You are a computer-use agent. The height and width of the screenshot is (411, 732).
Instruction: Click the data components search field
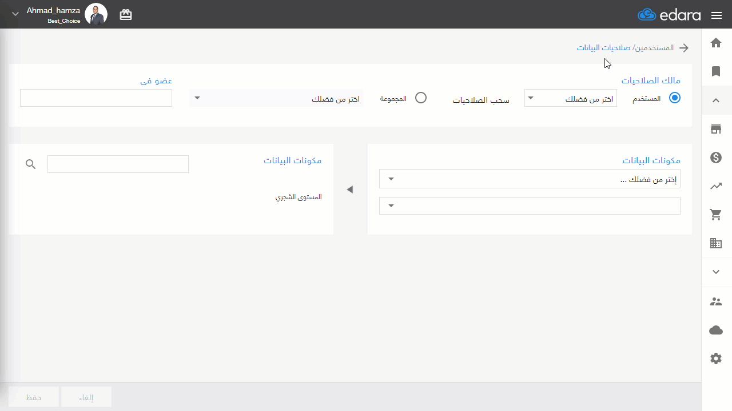(x=118, y=164)
